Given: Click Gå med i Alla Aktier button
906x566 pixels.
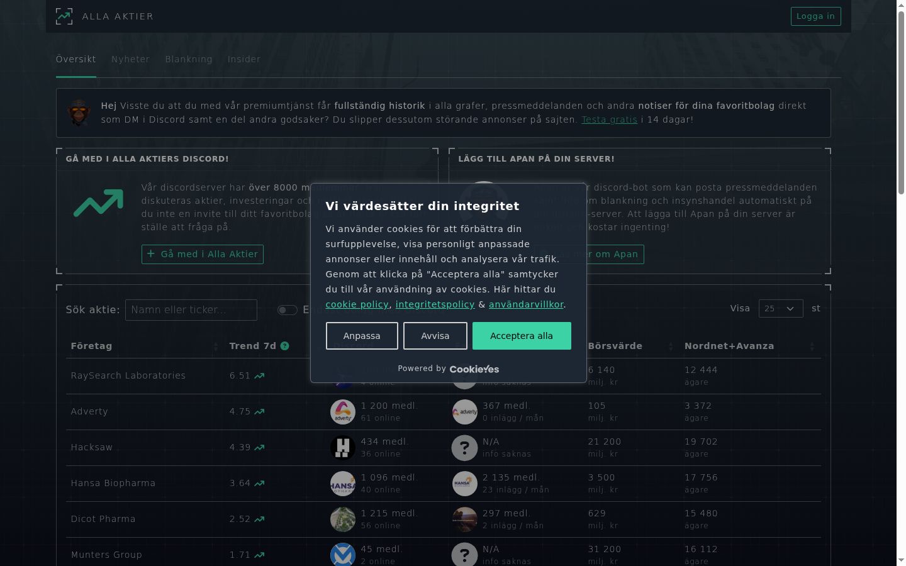Looking at the screenshot, I should click(x=203, y=254).
